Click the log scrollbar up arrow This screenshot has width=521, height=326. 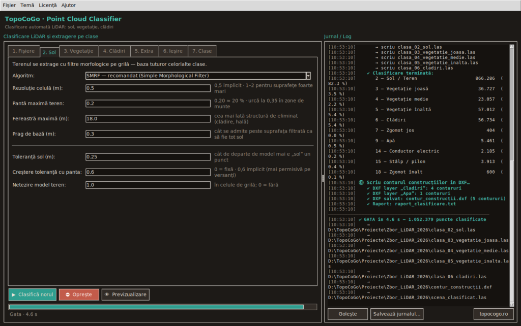click(512, 47)
